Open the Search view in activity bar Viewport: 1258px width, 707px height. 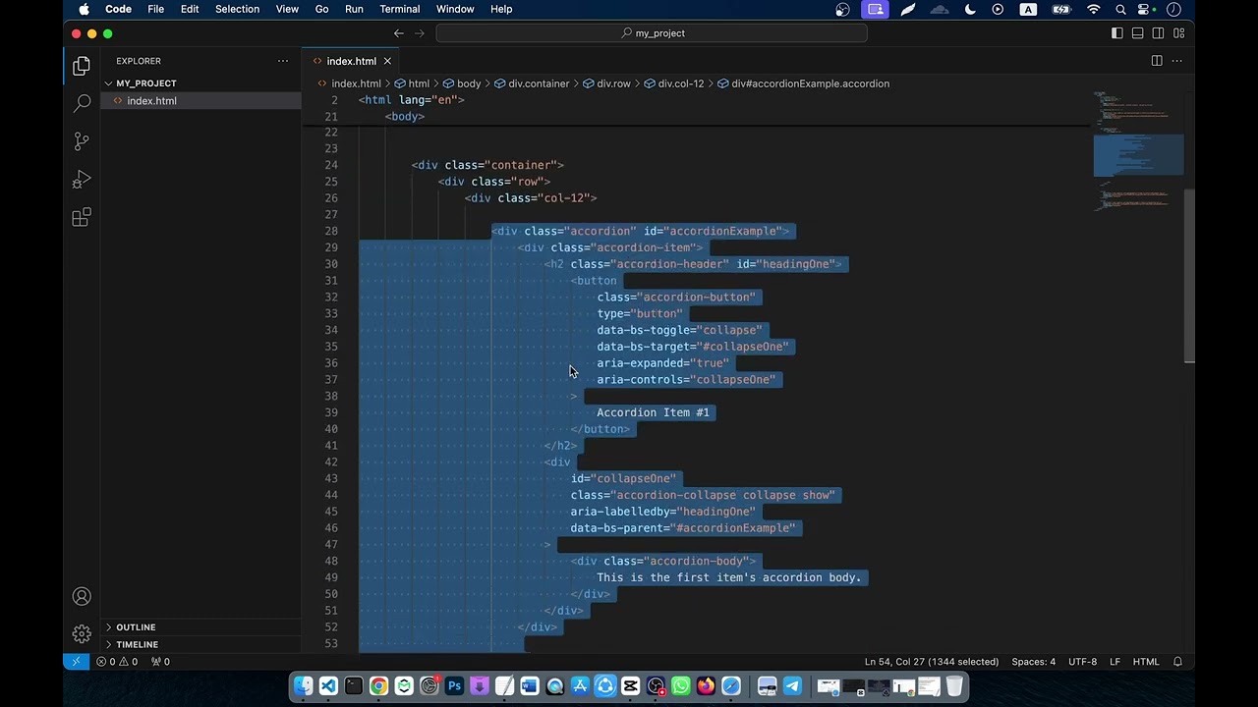(82, 103)
